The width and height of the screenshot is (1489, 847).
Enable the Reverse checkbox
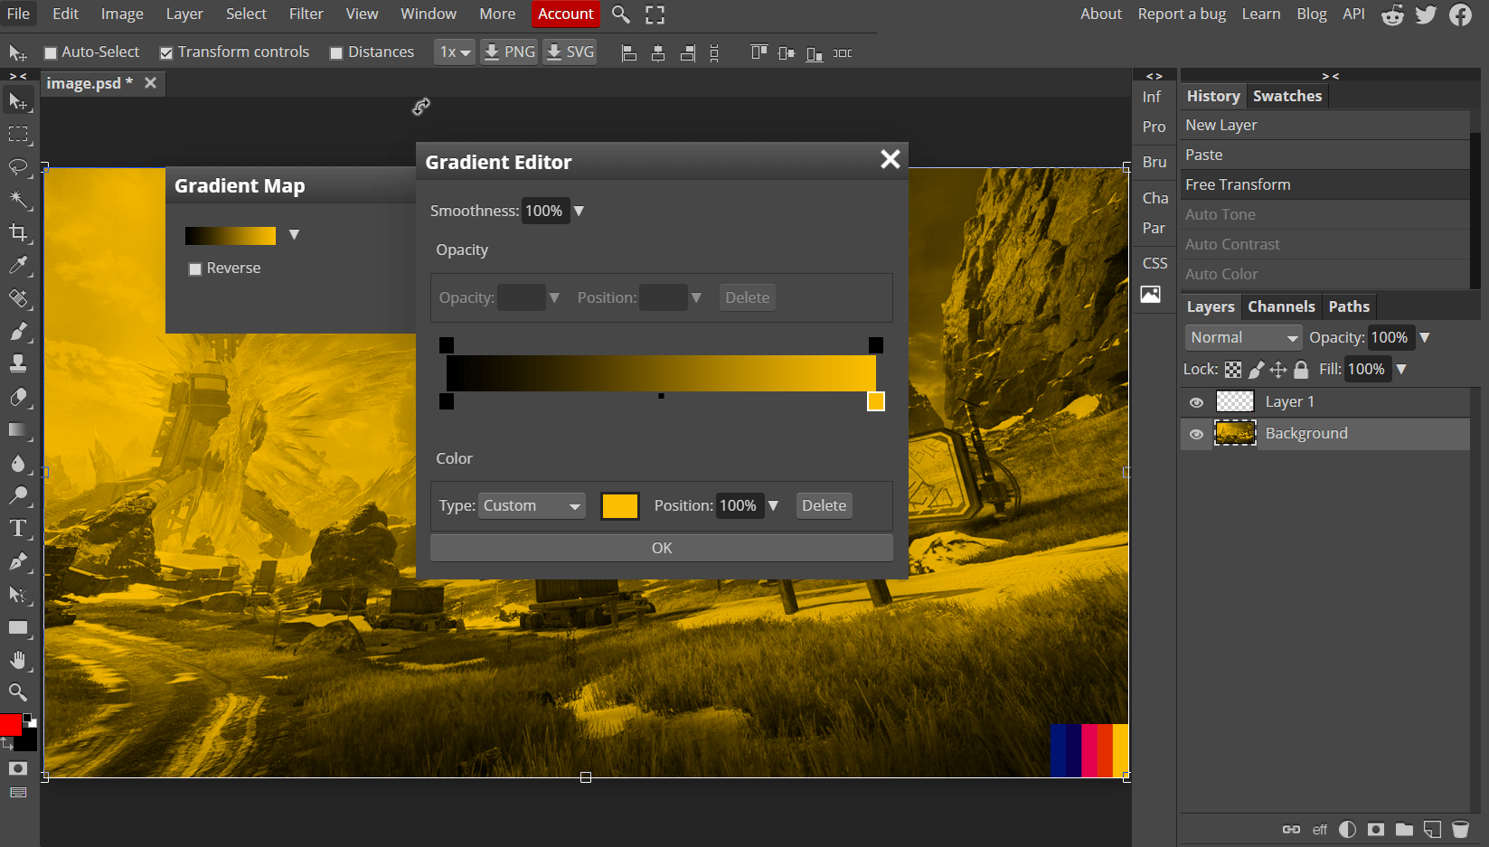click(x=195, y=268)
